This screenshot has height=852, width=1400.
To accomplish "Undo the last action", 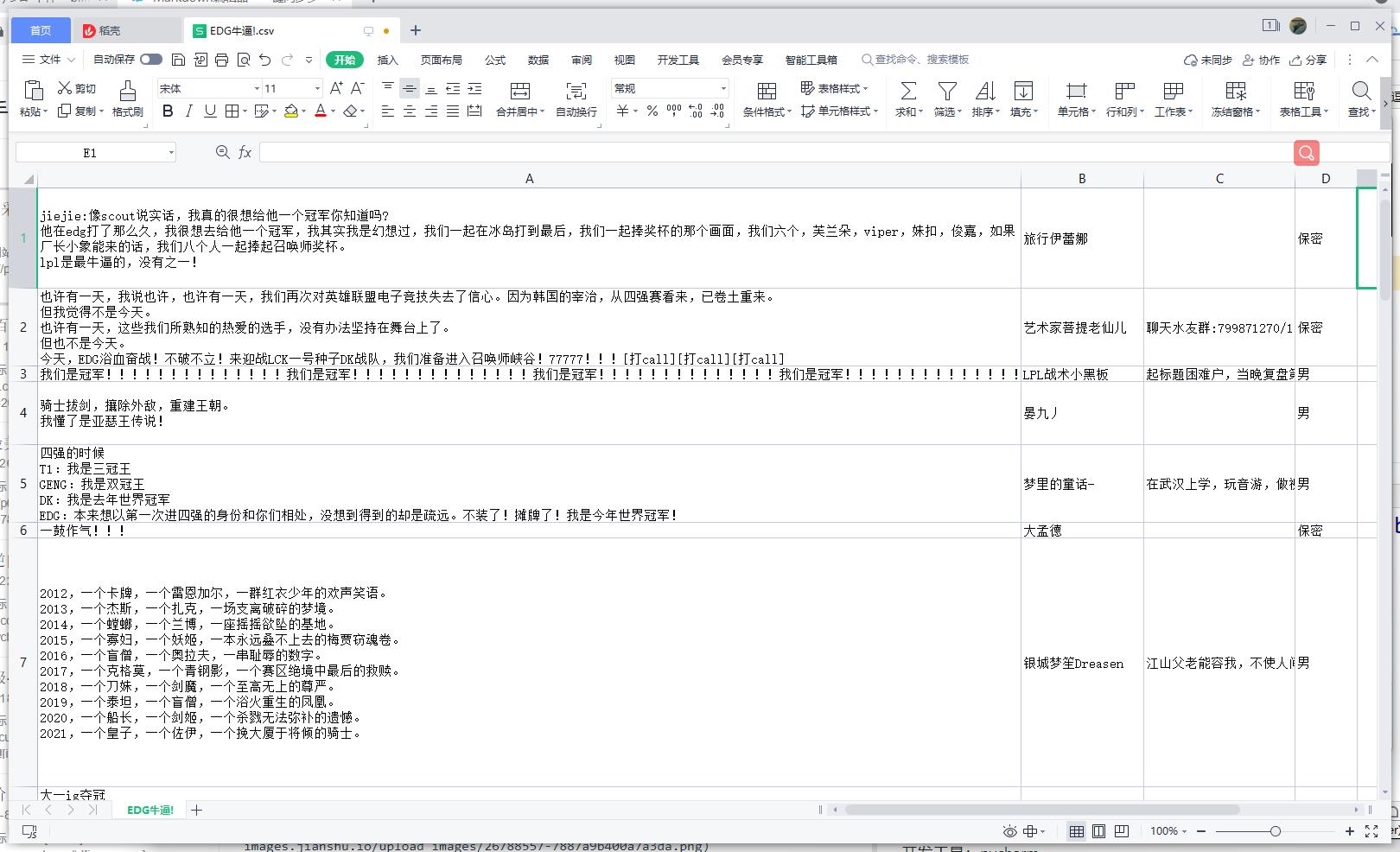I will tap(265, 60).
